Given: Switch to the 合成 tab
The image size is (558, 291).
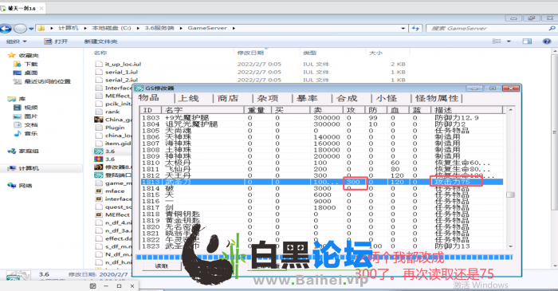Looking at the screenshot, I should [x=347, y=98].
